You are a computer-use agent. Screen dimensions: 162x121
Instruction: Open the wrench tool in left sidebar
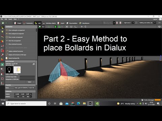tap(2, 55)
